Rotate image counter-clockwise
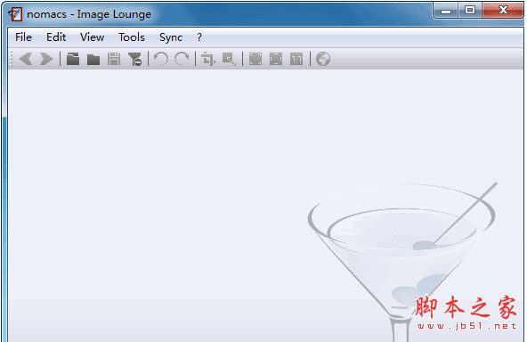This screenshot has width=527, height=342. click(x=161, y=59)
